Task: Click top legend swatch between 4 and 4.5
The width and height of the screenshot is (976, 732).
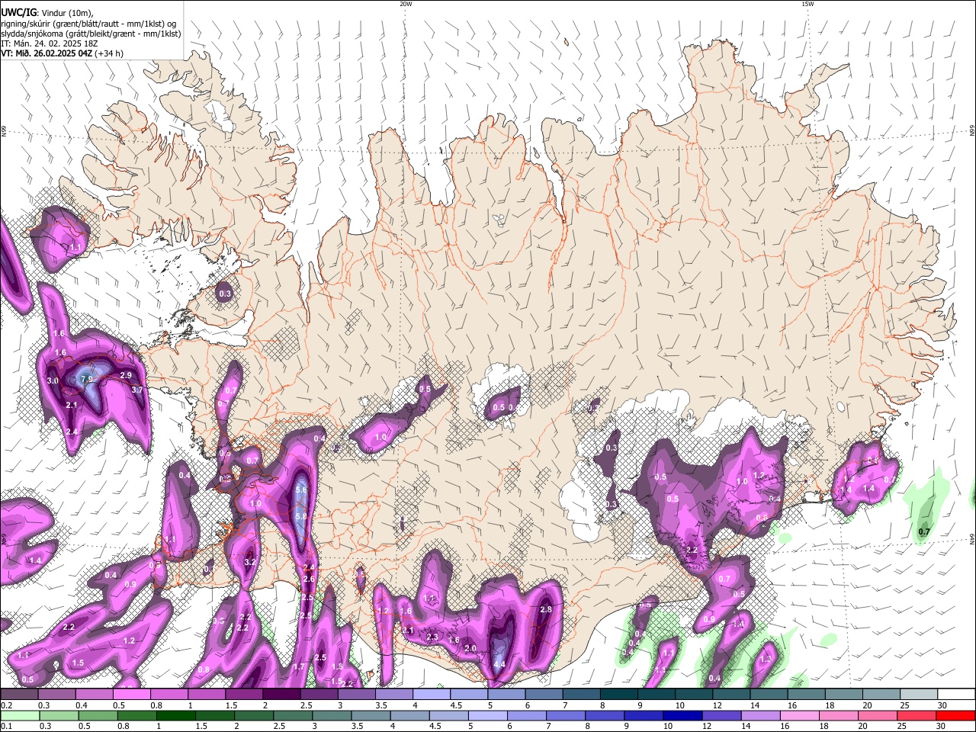Action: pos(432,694)
